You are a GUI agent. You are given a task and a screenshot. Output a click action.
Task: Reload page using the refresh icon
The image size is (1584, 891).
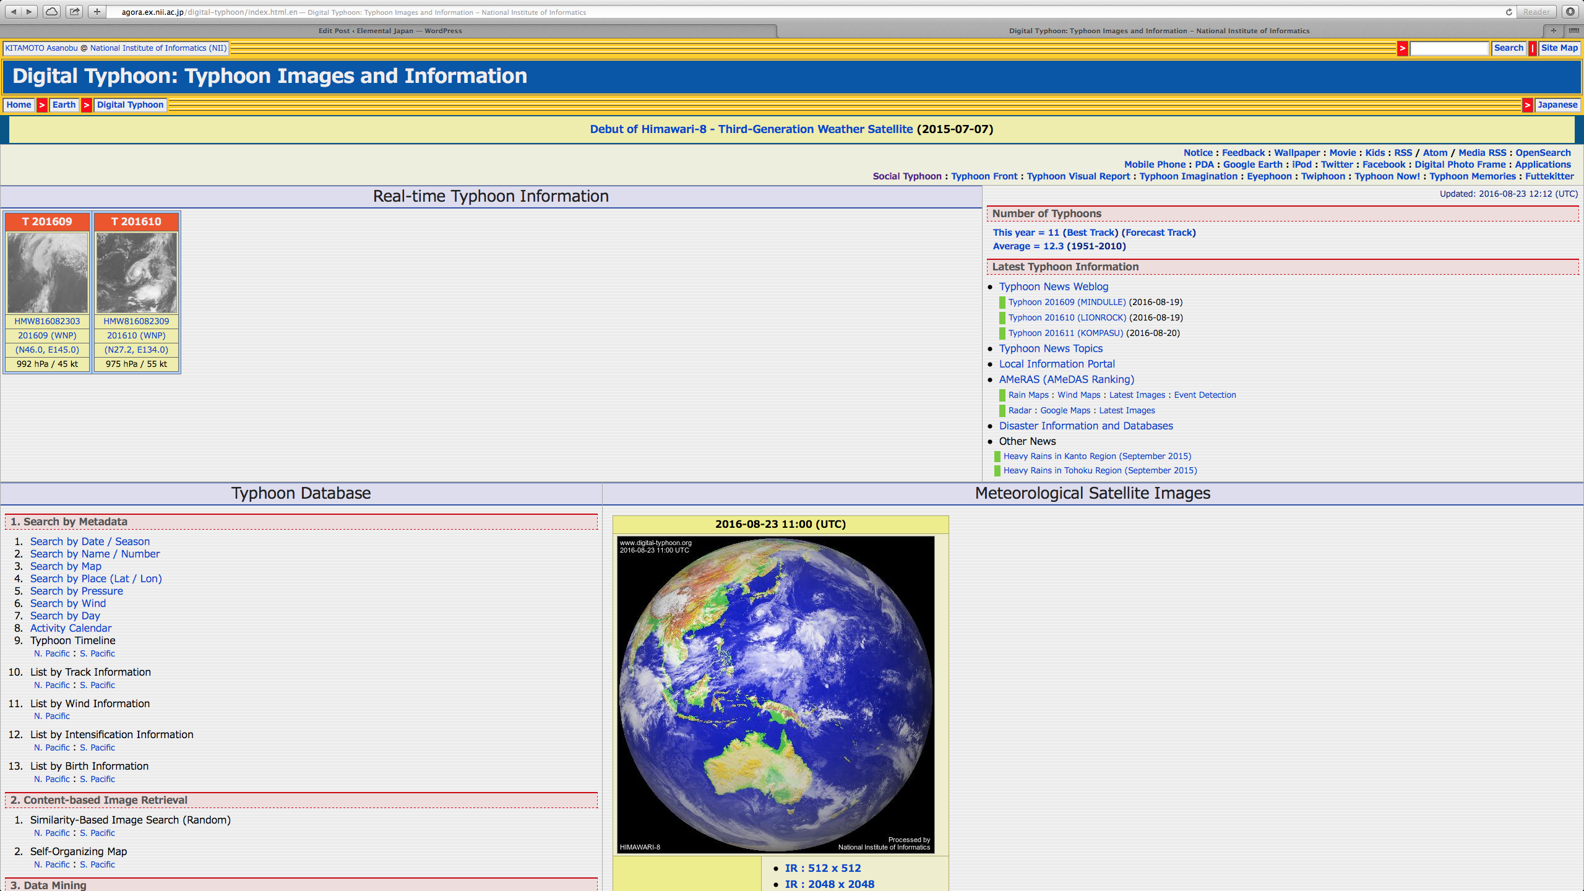click(x=1509, y=12)
